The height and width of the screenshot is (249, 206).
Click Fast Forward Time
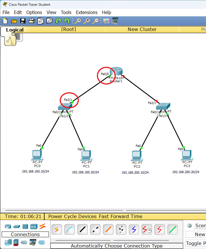121,216
